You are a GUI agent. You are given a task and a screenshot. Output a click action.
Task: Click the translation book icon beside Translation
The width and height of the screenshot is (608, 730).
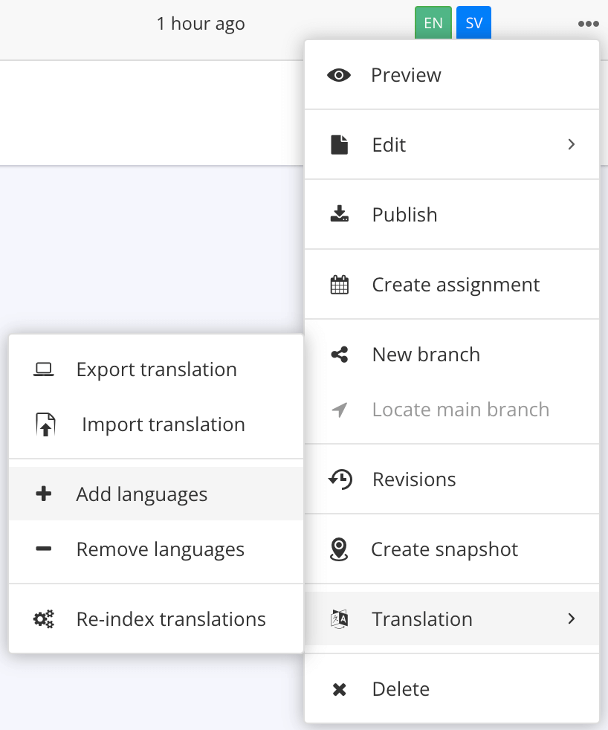[339, 618]
